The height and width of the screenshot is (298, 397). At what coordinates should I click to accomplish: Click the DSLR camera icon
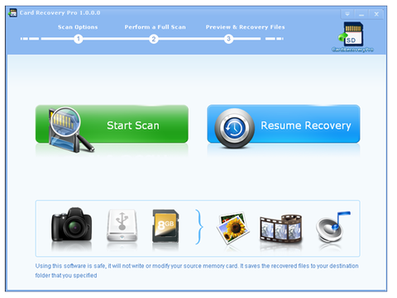point(71,225)
